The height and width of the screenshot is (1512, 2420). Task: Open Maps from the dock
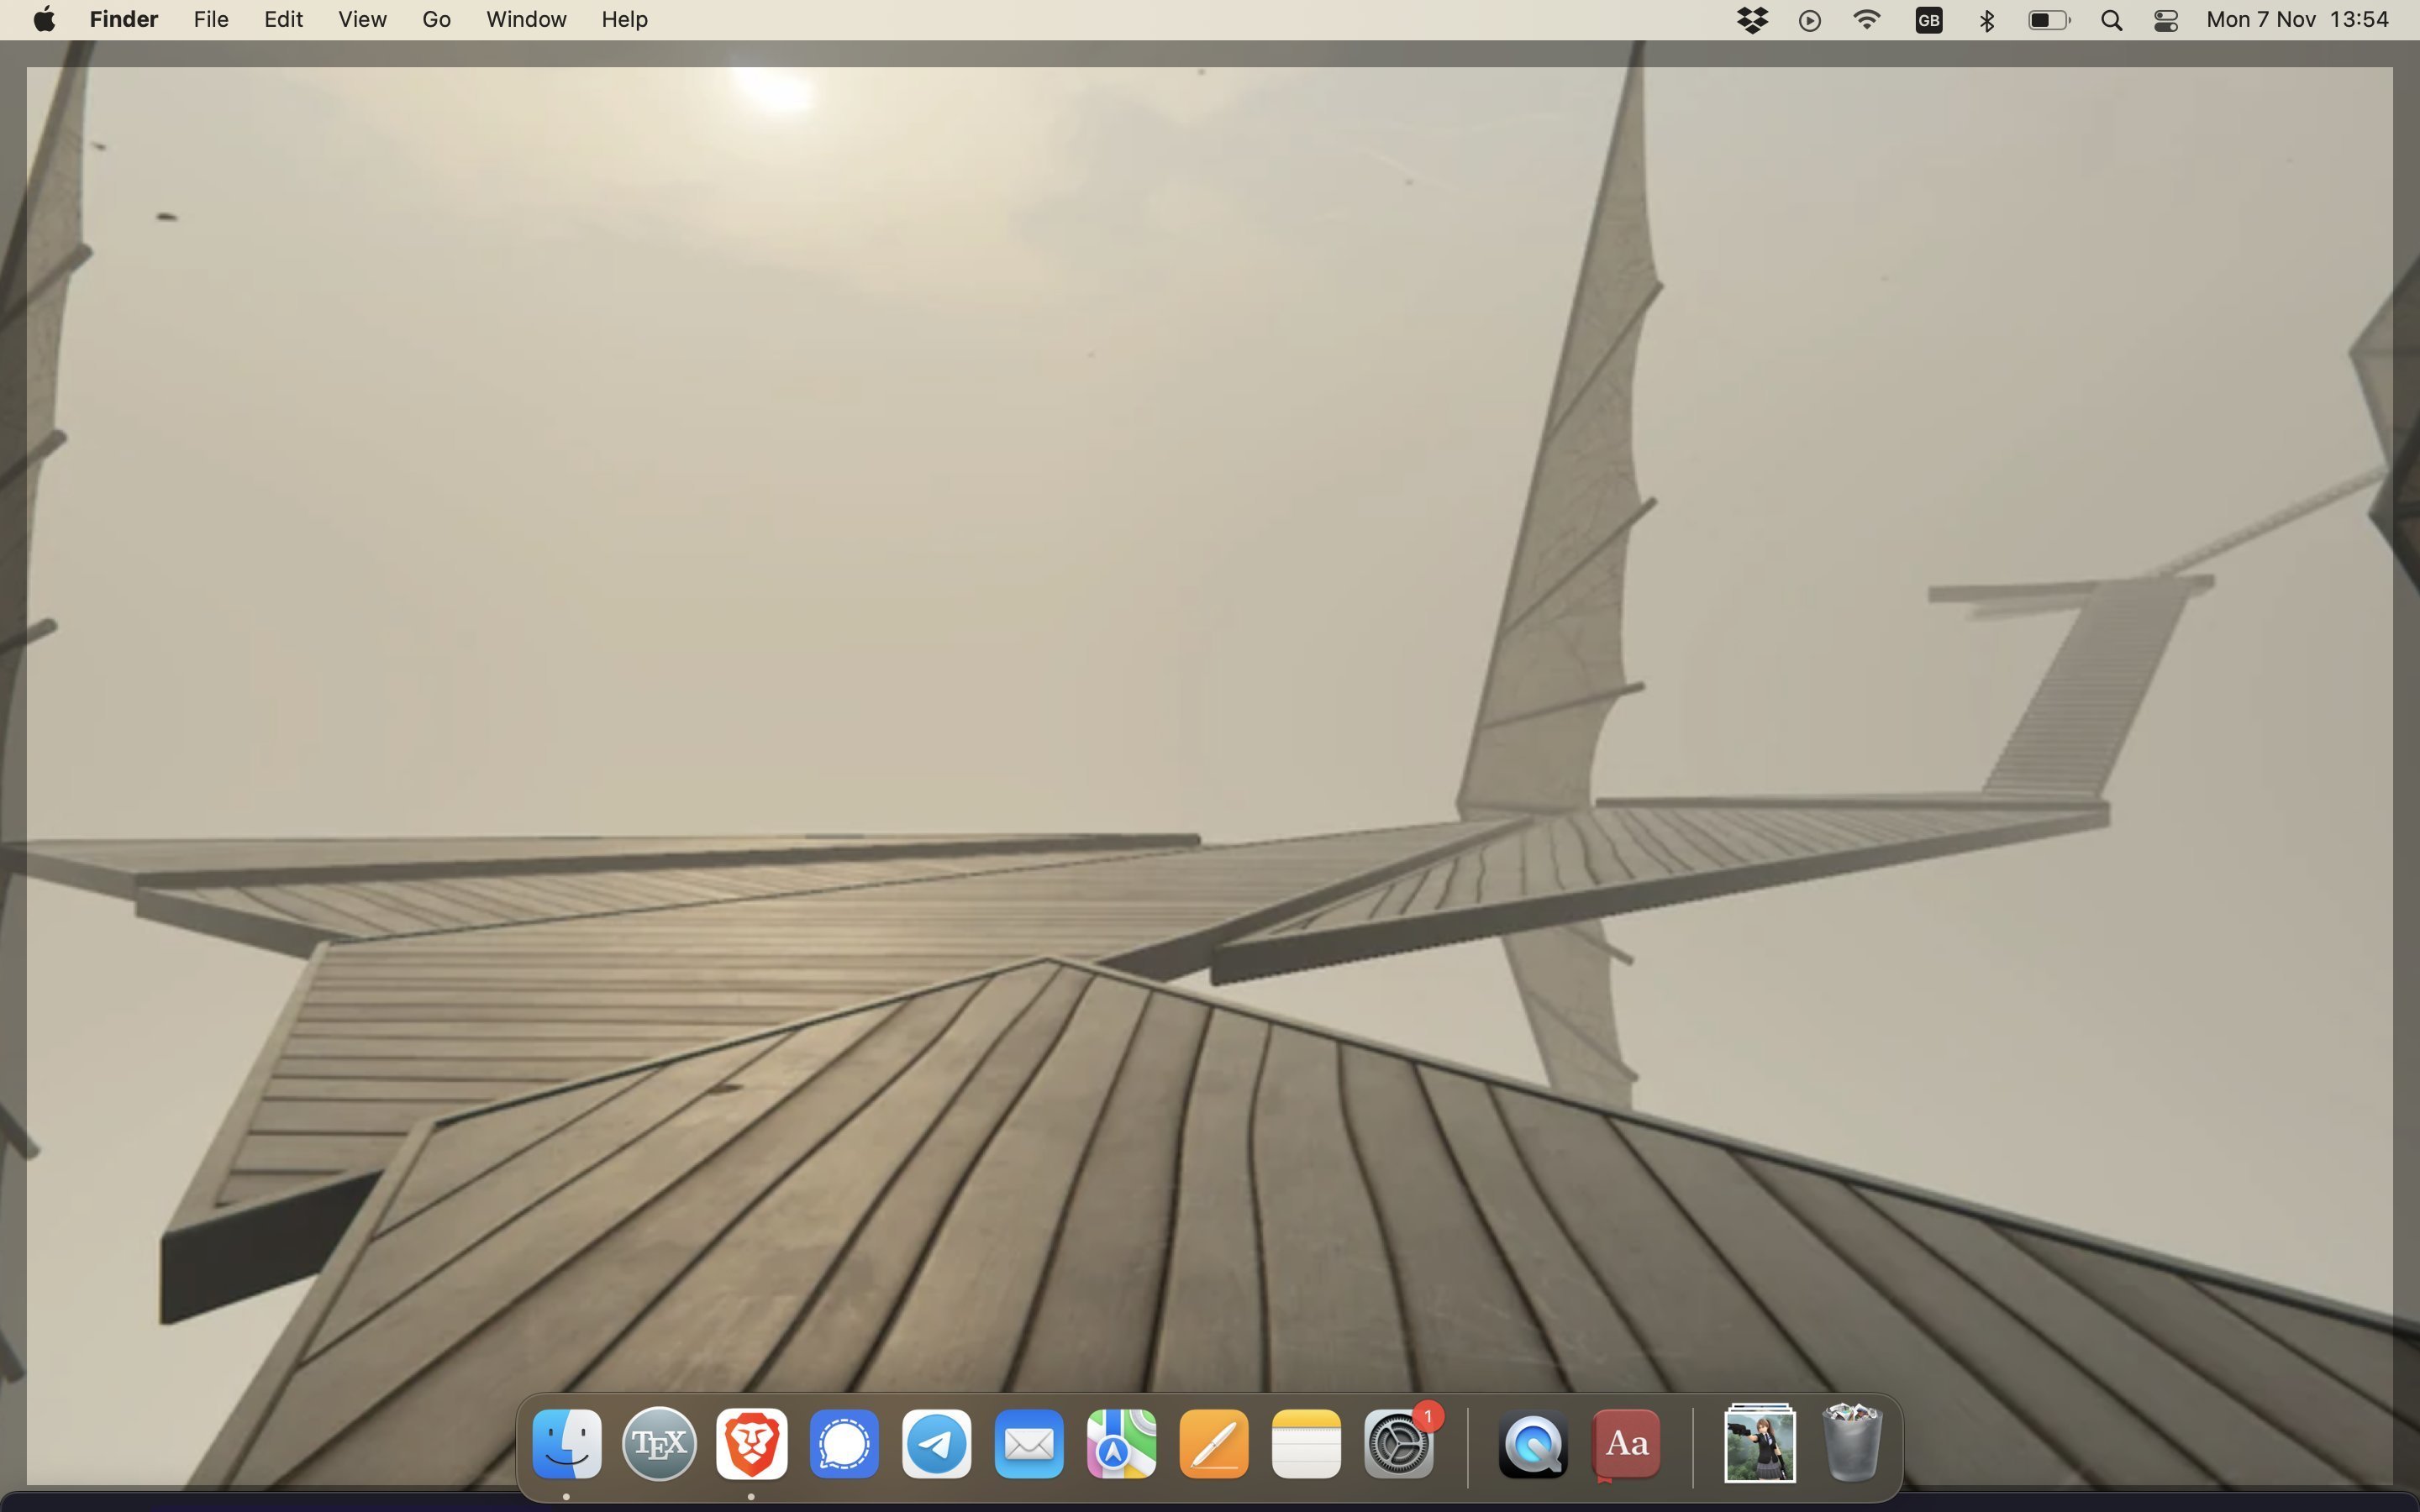pyautogui.click(x=1122, y=1444)
